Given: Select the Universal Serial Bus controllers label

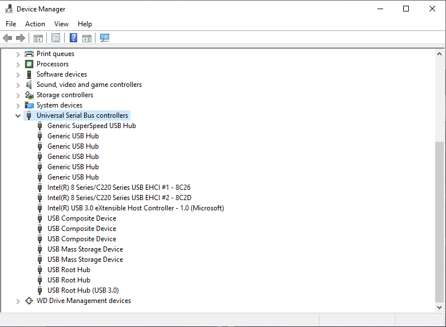Looking at the screenshot, I should coord(82,115).
